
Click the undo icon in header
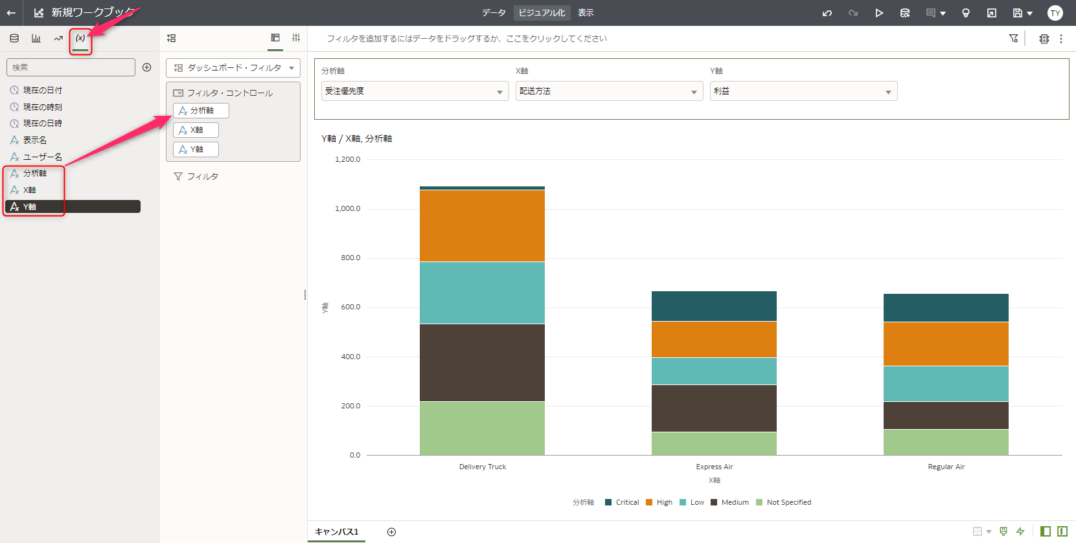827,13
